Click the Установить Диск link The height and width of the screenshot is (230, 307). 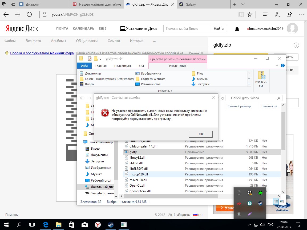click(x=139, y=28)
